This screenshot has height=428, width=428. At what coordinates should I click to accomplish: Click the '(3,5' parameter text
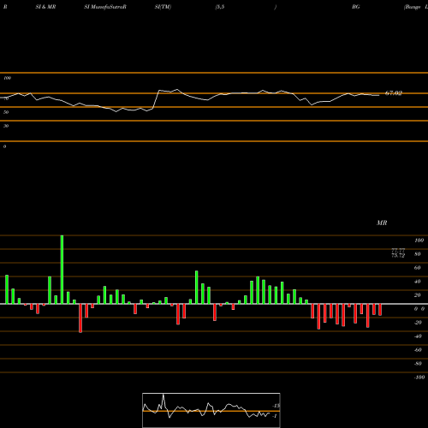(220, 7)
